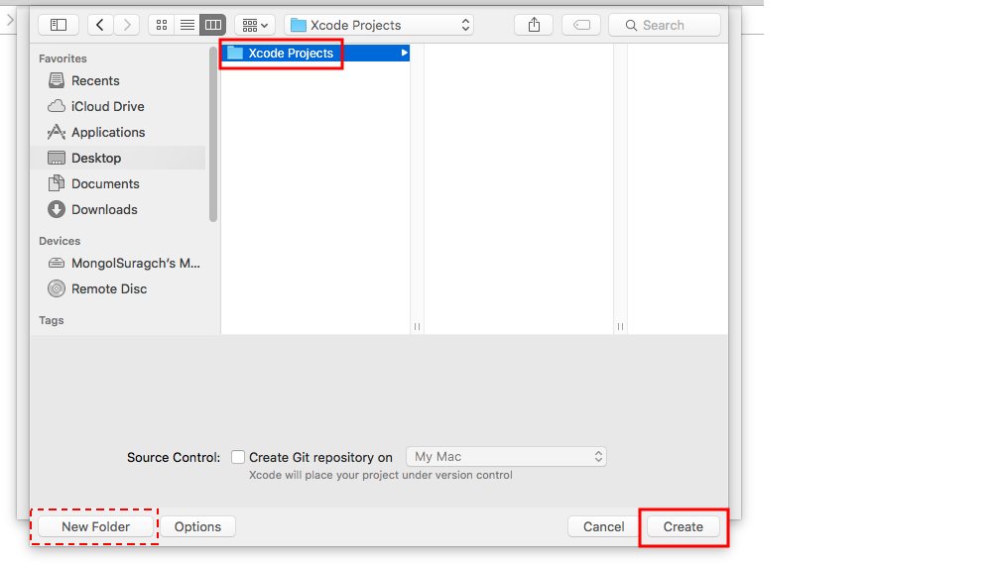Click the Remote Disc icon
The height and width of the screenshot is (564, 992).
click(x=57, y=289)
